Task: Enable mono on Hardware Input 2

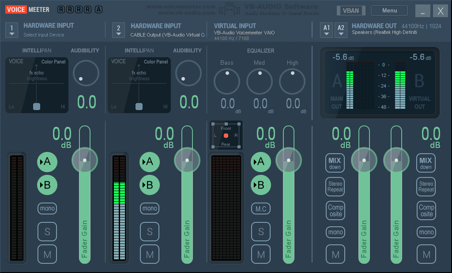Action: pyautogui.click(x=150, y=208)
